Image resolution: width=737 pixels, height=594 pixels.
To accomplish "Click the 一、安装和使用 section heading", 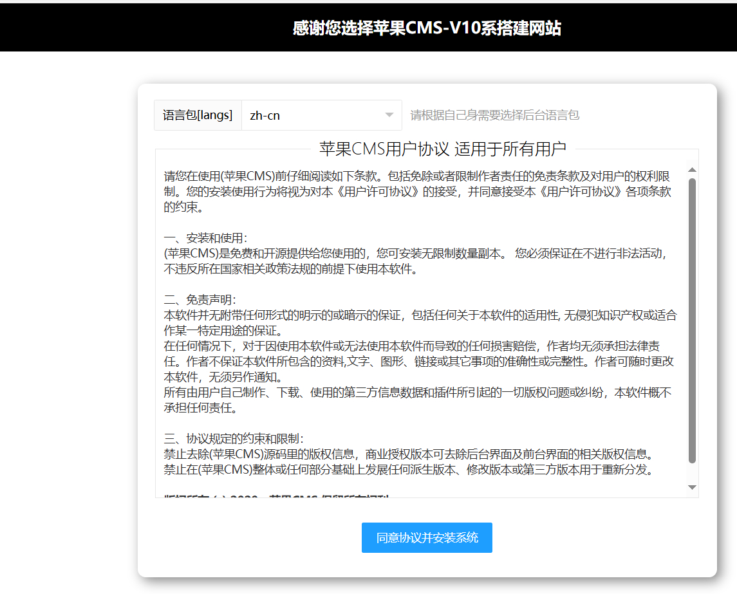I will 205,238.
